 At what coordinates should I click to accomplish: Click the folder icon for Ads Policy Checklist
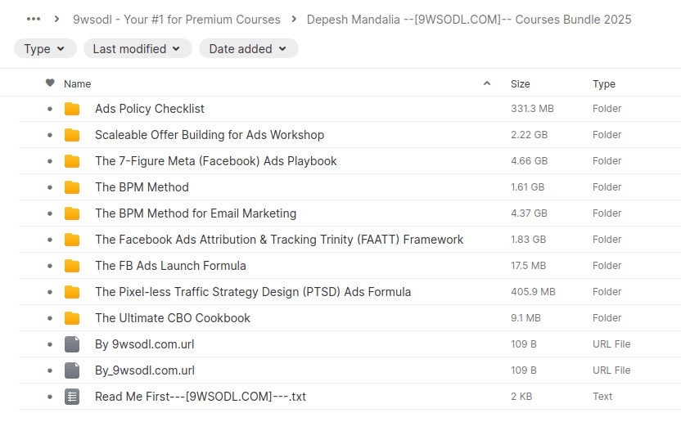[x=72, y=109]
